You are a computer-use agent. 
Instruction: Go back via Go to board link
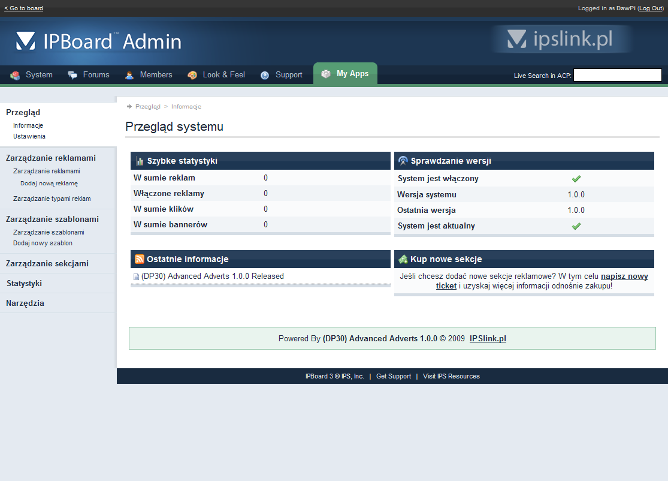(23, 8)
